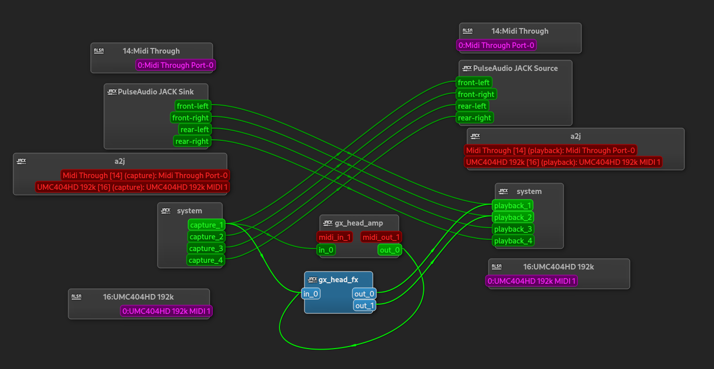The height and width of the screenshot is (369, 714).
Task: Select the out_1 port on gx_head_fx
Action: pyautogui.click(x=365, y=306)
